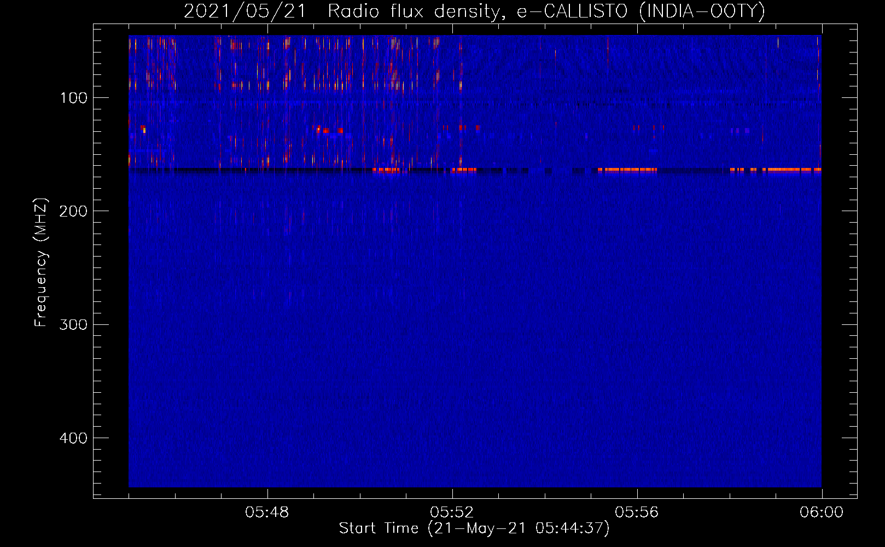Click the 'Start Time (21-May-21 05:44:37)' x-axis label
The height and width of the screenshot is (547, 885).
(x=474, y=528)
